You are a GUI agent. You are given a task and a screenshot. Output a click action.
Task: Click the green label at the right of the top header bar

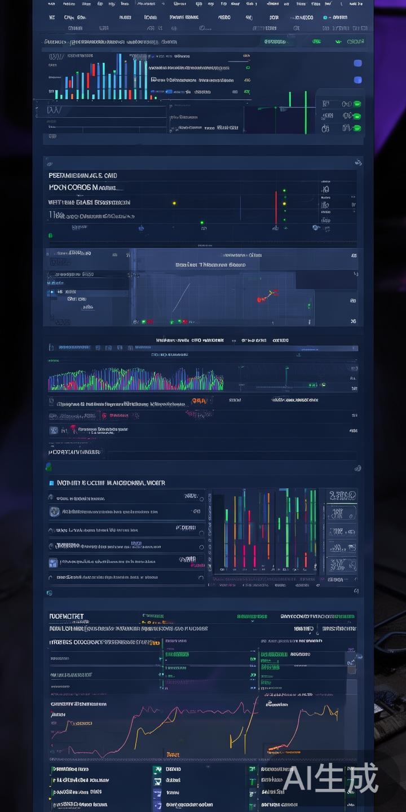(355, 42)
